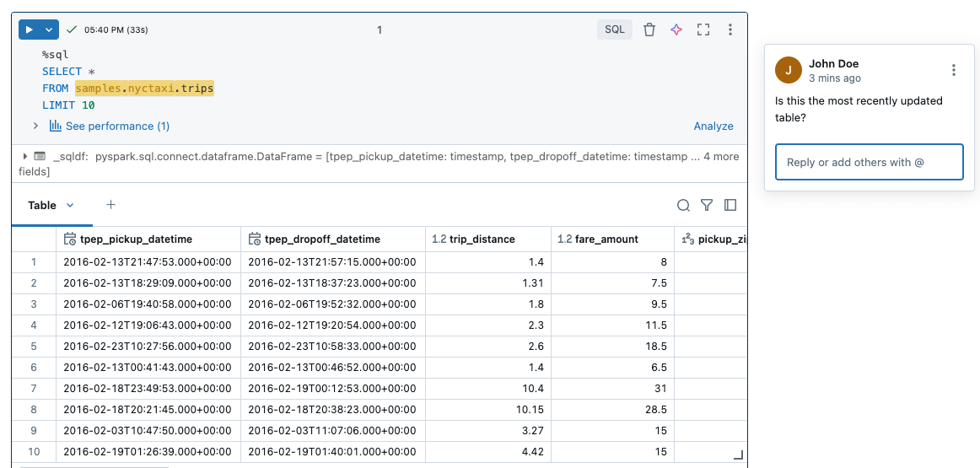Click the SQL language selector
Viewport: 980px width, 468px height.
click(x=615, y=30)
